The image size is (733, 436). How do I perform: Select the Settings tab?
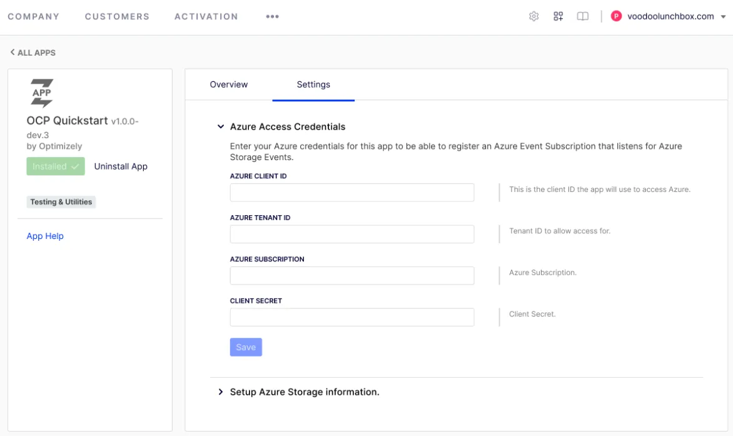tap(313, 84)
